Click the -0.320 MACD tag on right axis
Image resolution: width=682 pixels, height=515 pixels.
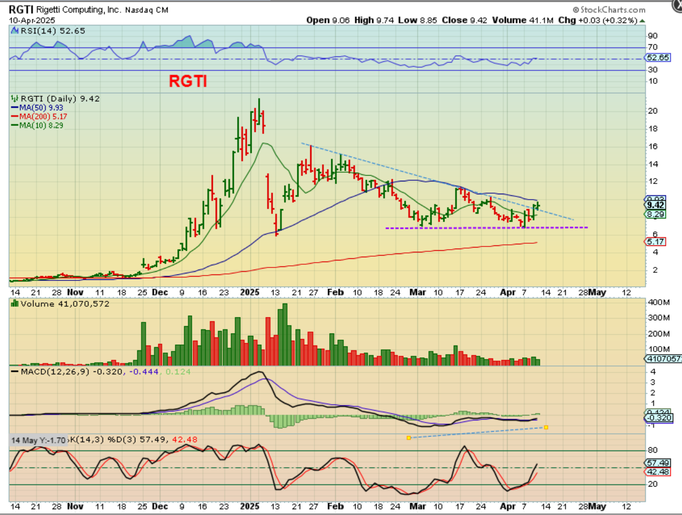click(x=658, y=418)
